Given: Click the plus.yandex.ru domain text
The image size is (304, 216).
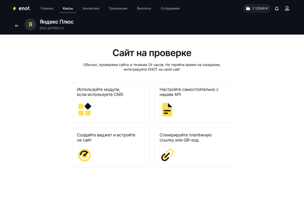Looking at the screenshot, I should tap(52, 28).
